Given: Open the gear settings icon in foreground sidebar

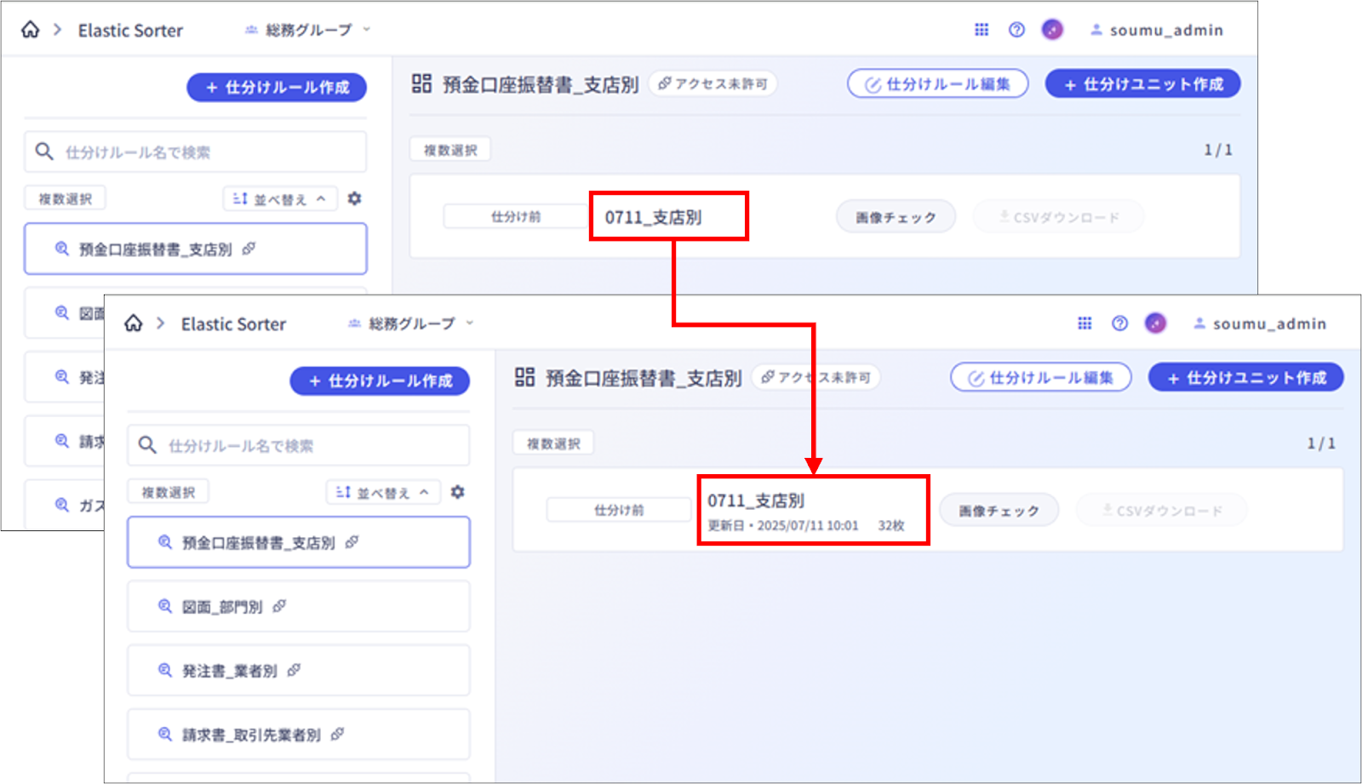Looking at the screenshot, I should (x=458, y=492).
